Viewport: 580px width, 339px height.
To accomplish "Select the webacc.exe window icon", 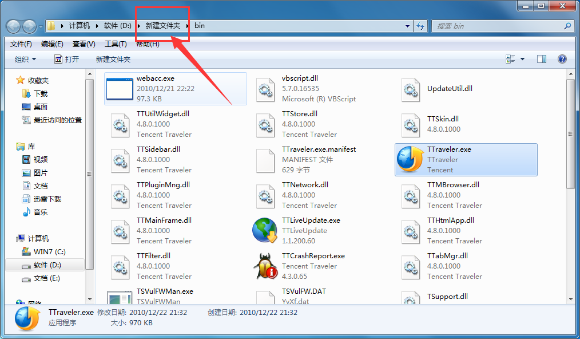I will (x=120, y=89).
